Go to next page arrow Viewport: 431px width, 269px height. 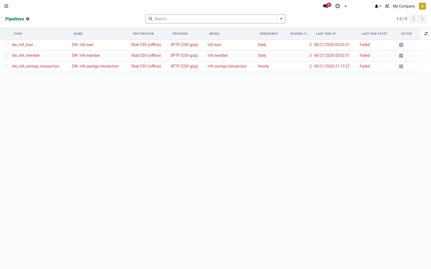pos(422,19)
